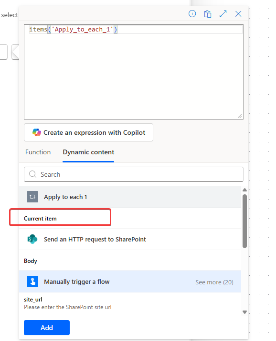Choose the Current item dynamic value
The image size is (276, 341).
point(40,219)
